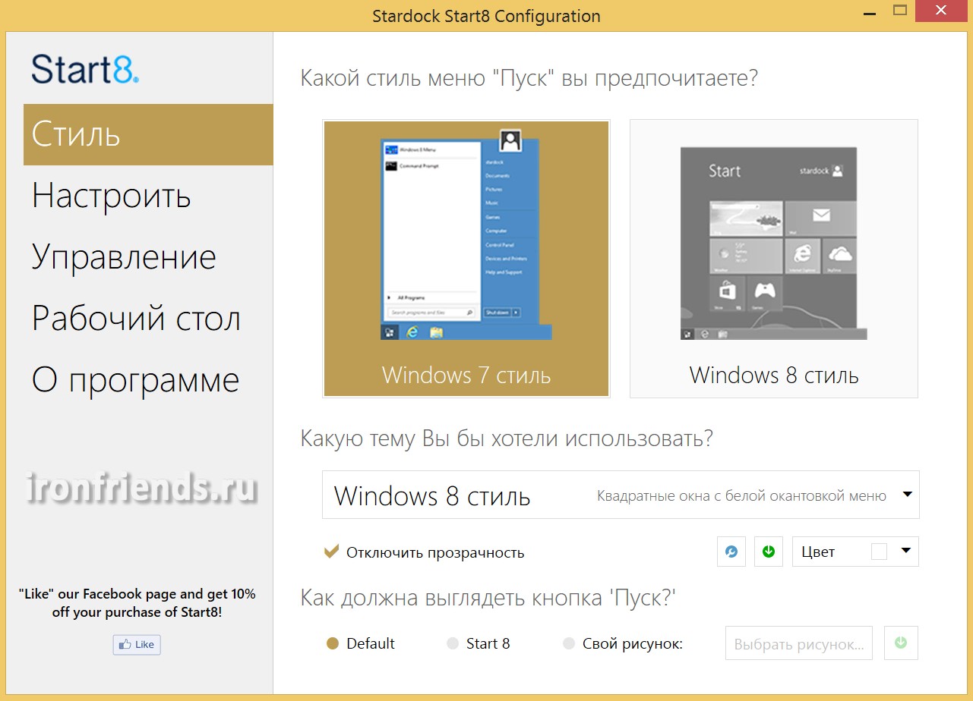Click the greyed download arrow after Выбрать рисунок
The image size is (973, 701).
click(901, 643)
